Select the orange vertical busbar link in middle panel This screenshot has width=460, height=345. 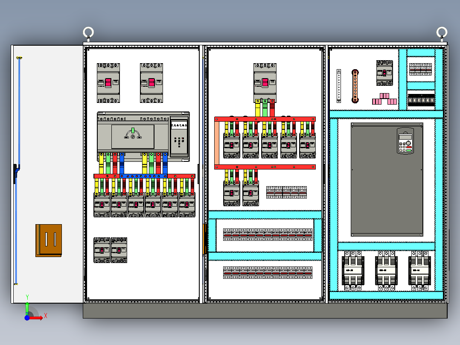217,143
